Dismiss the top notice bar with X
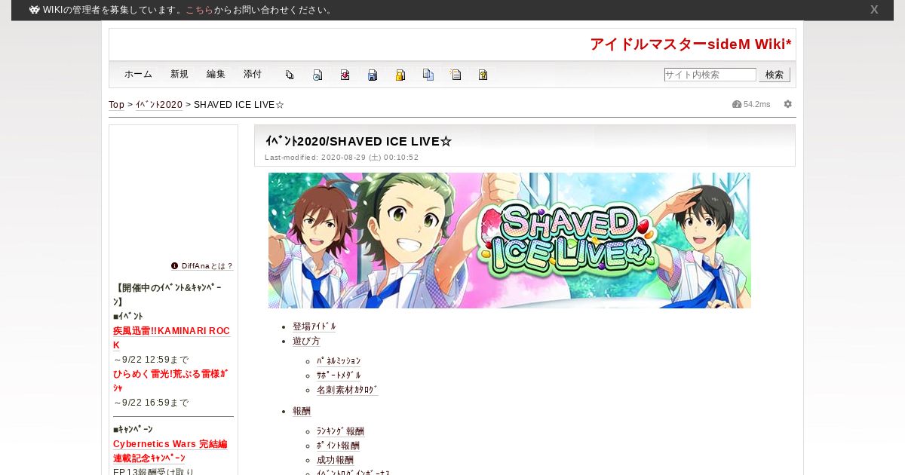905x475 pixels. click(x=874, y=10)
